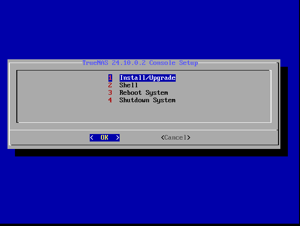The width and height of the screenshot is (300, 226).
Task: Select Reboot System from the list
Action: click(143, 93)
